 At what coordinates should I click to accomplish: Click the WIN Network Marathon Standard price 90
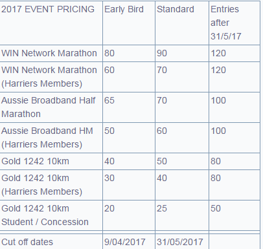pyautogui.click(x=162, y=53)
